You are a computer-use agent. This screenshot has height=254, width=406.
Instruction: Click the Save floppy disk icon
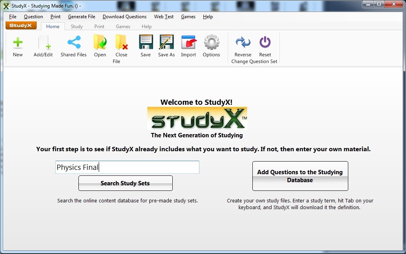[146, 42]
